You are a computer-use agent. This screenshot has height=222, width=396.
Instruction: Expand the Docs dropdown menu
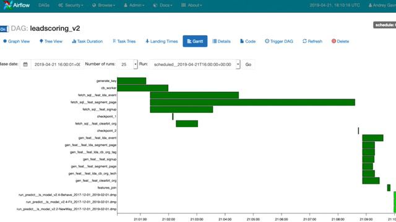[163, 5]
